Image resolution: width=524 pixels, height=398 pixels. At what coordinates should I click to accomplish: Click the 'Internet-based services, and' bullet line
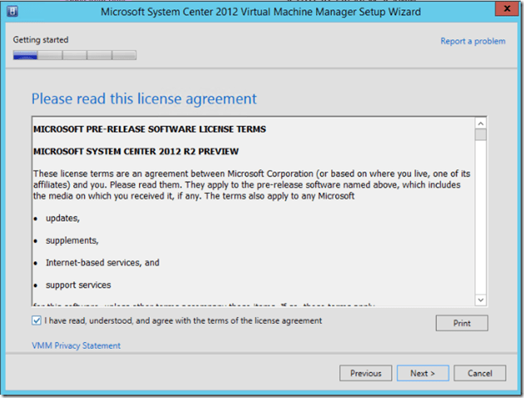coord(102,262)
